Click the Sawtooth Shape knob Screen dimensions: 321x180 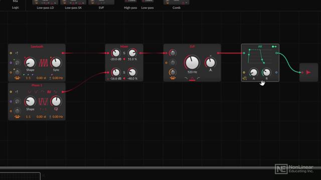coord(30,62)
